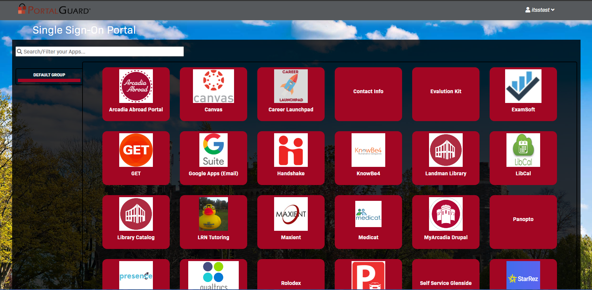Image resolution: width=592 pixels, height=290 pixels.
Task: Open the Panopto tile
Action: click(523, 222)
